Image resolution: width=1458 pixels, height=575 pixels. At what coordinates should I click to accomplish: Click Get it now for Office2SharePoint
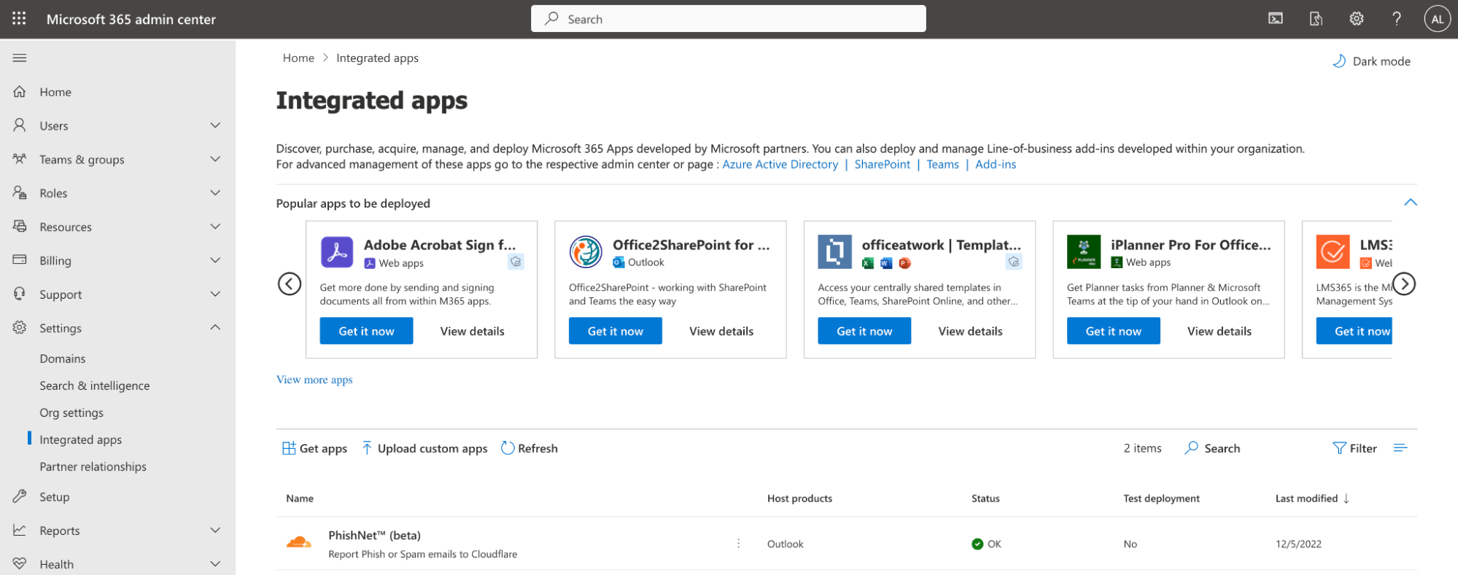coord(615,331)
